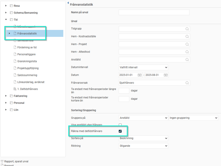Open saved selection 1. Deltidsfrånvaro
This screenshot has height=166, width=221.
tap(27, 89)
